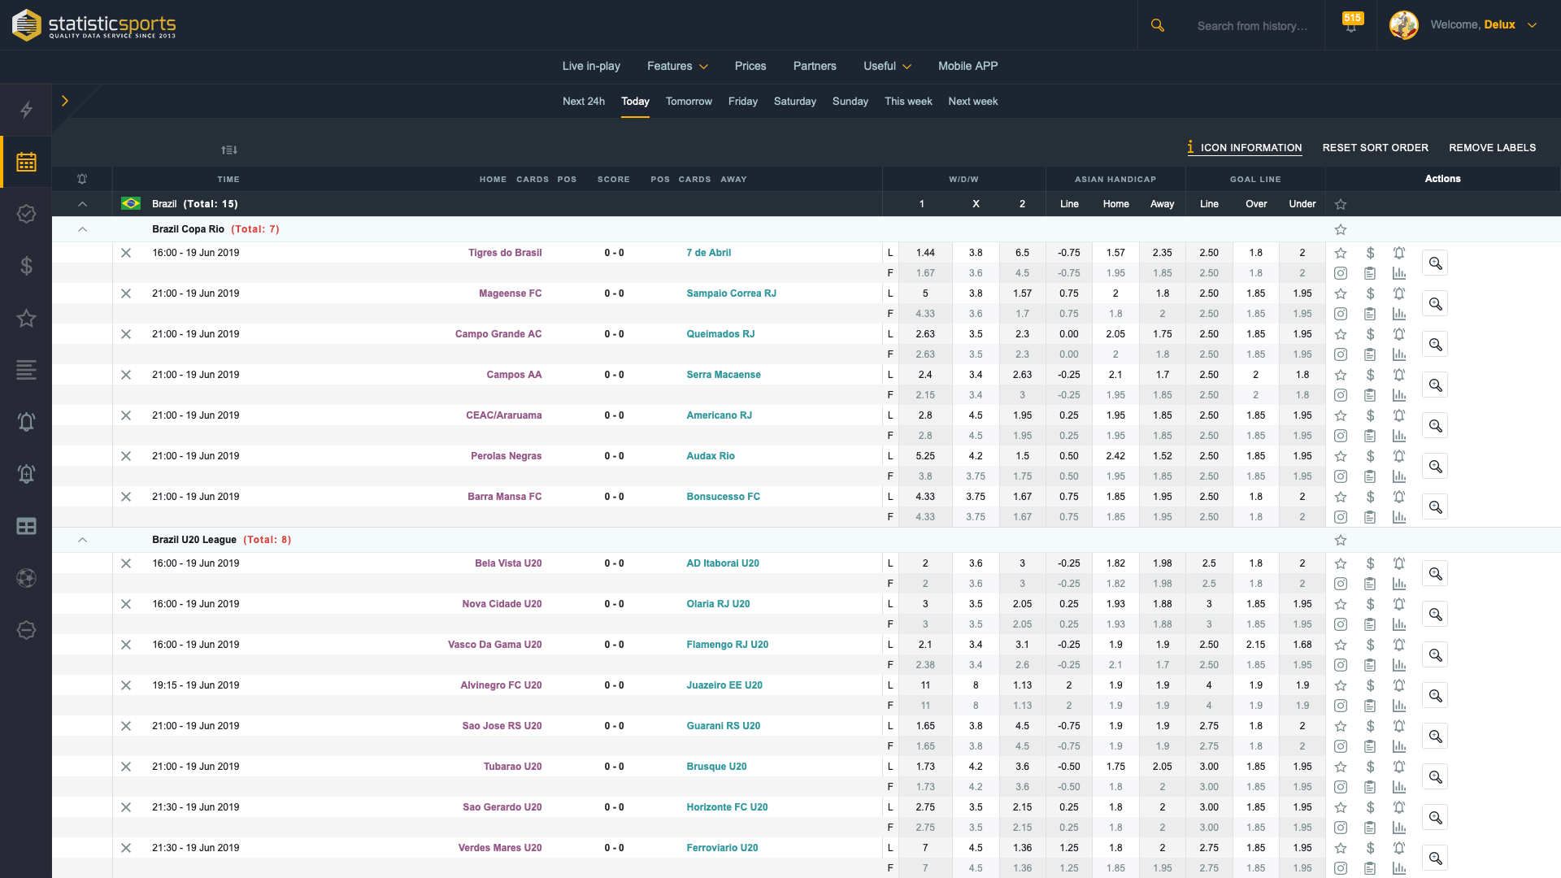Toggle the star favorite for Bela Vista U20 match

1340,563
